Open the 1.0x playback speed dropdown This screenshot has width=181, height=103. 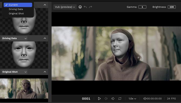[132, 99]
